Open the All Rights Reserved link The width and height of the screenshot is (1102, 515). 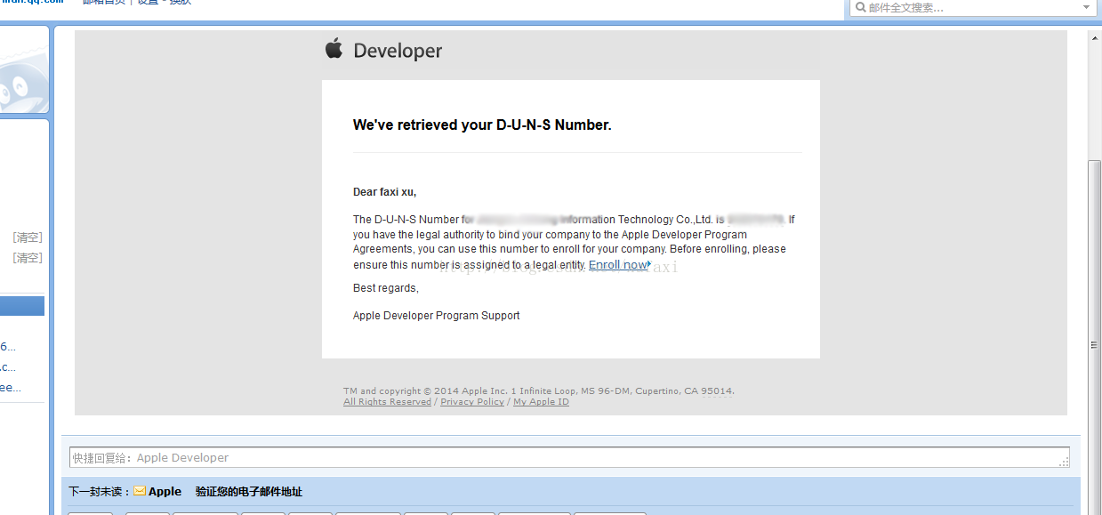[387, 402]
